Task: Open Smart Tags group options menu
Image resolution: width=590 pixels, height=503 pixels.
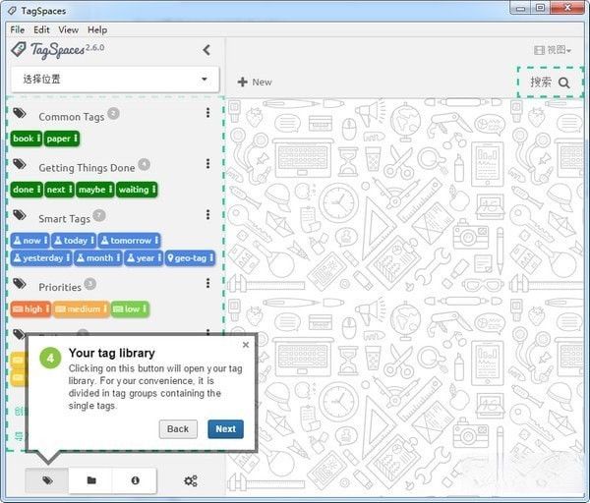Action: coord(207,216)
